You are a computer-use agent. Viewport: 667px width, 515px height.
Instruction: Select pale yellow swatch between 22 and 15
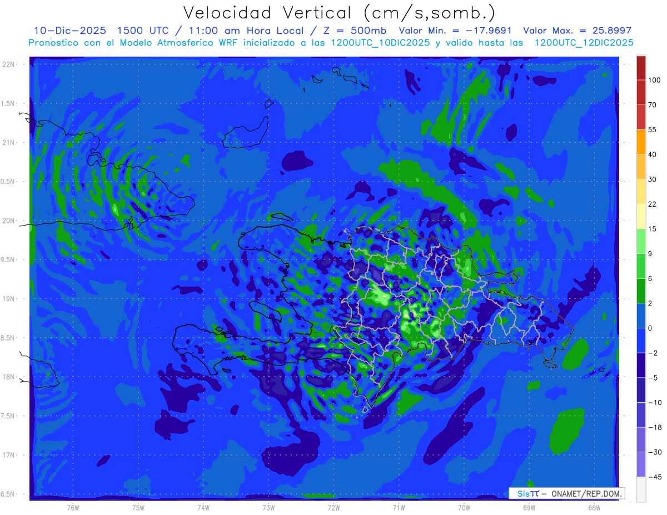click(641, 217)
